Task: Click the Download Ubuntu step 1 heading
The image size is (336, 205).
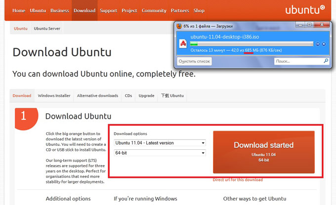Action: tap(78, 116)
